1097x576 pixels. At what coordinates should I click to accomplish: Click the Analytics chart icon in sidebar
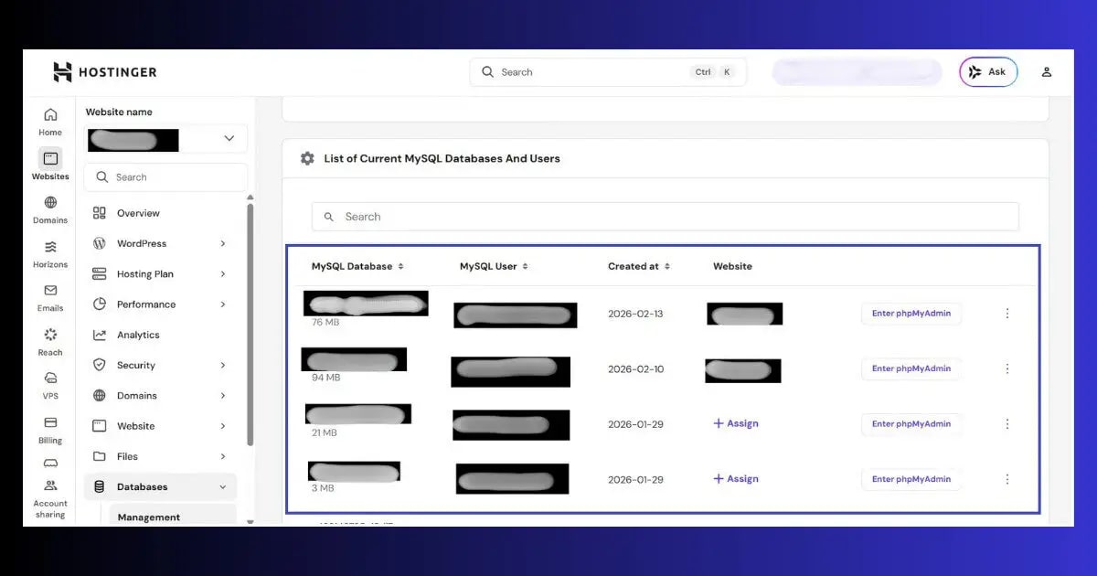click(x=100, y=335)
